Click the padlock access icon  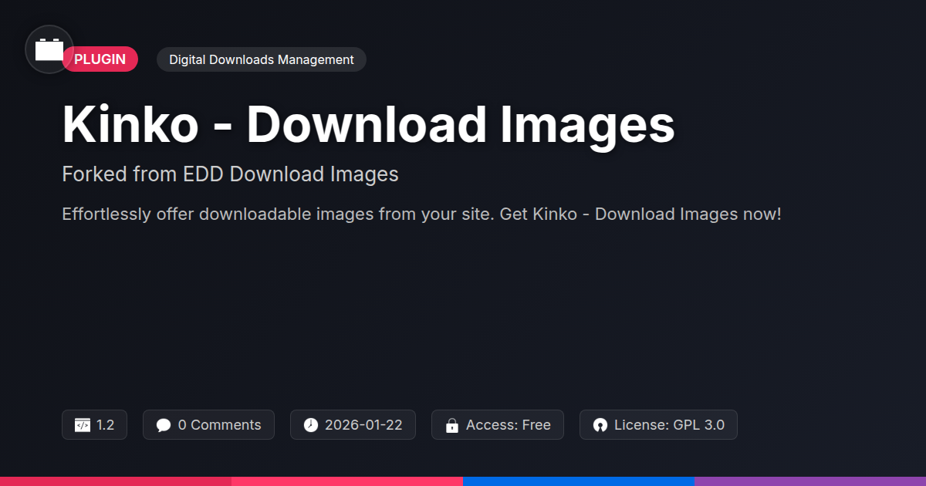(x=451, y=425)
